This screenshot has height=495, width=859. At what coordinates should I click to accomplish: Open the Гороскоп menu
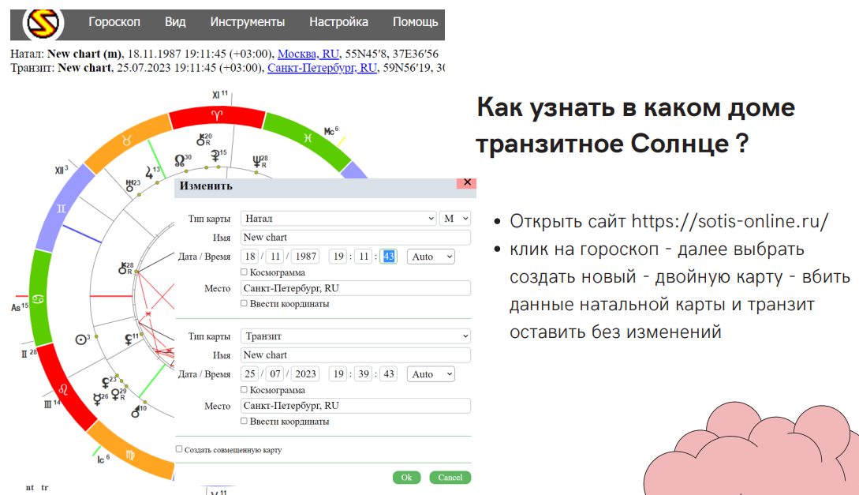coord(114,22)
